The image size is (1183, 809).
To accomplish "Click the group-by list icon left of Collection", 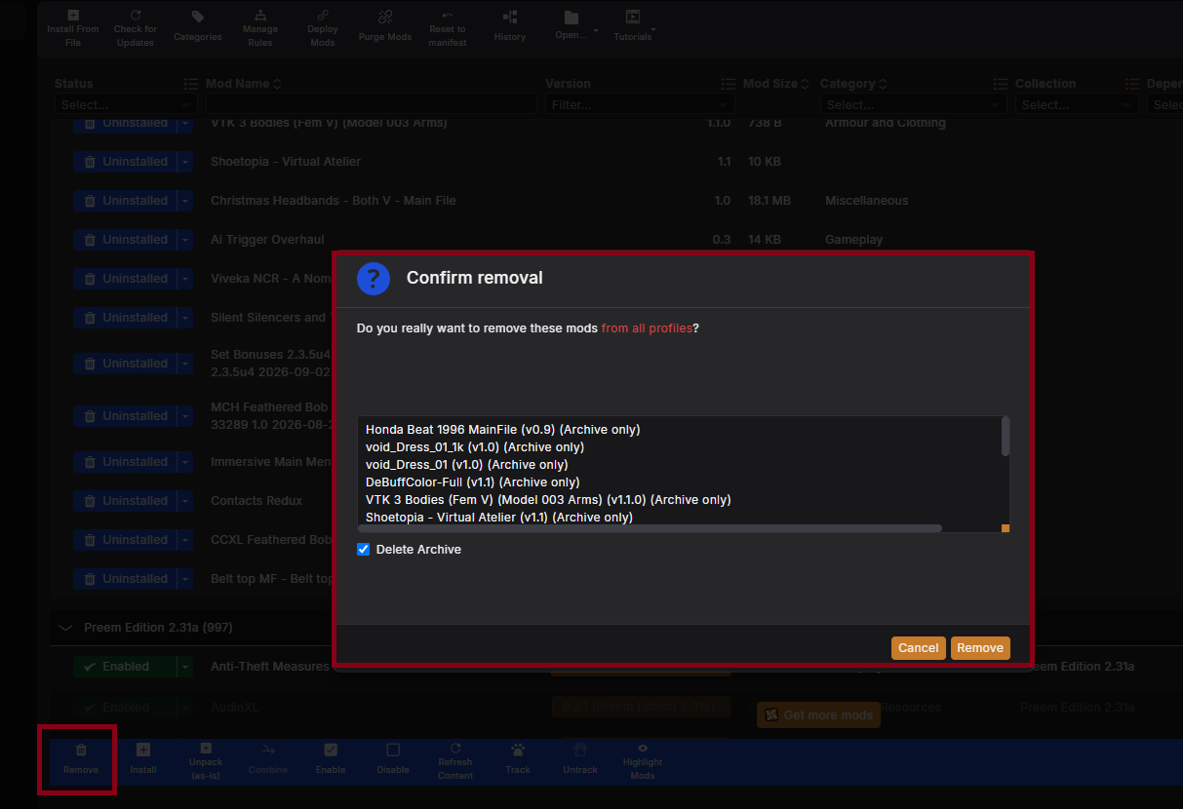I will click(1001, 84).
